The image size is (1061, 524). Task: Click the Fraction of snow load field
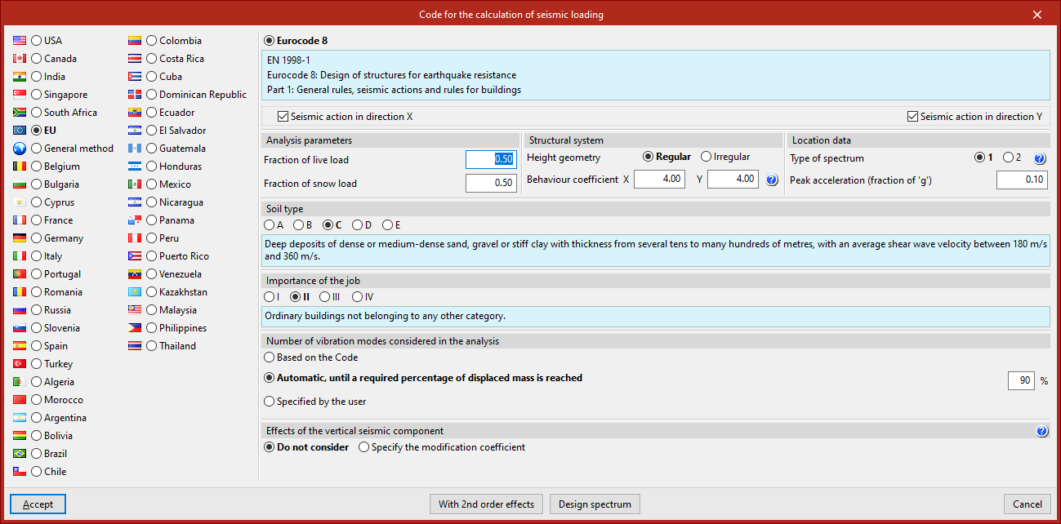coord(491,183)
